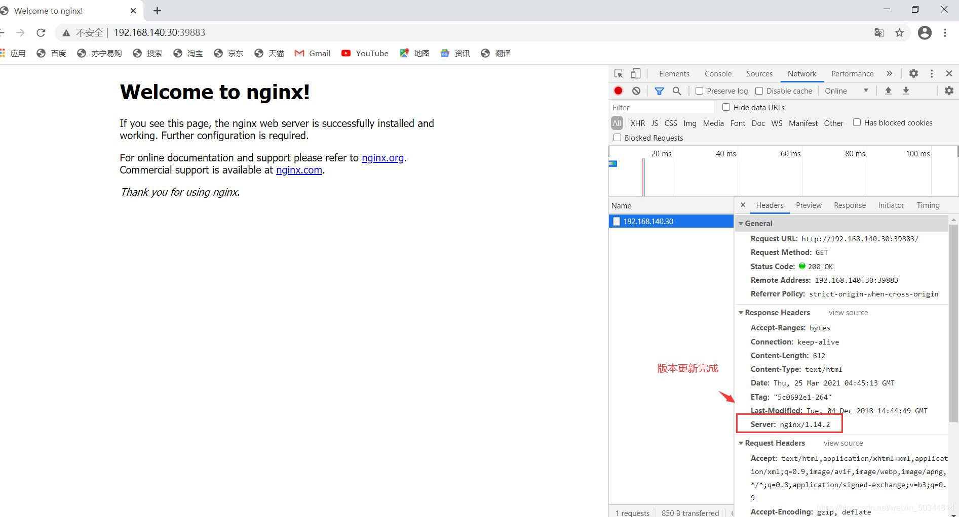Open the 百度 bookmark
959x517 pixels.
(x=51, y=53)
